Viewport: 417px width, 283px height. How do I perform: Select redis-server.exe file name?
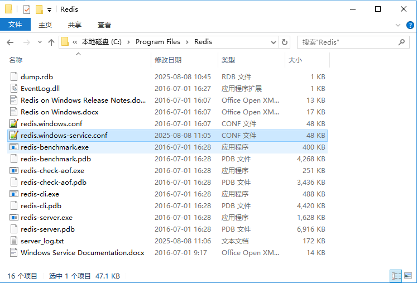[x=46, y=217]
